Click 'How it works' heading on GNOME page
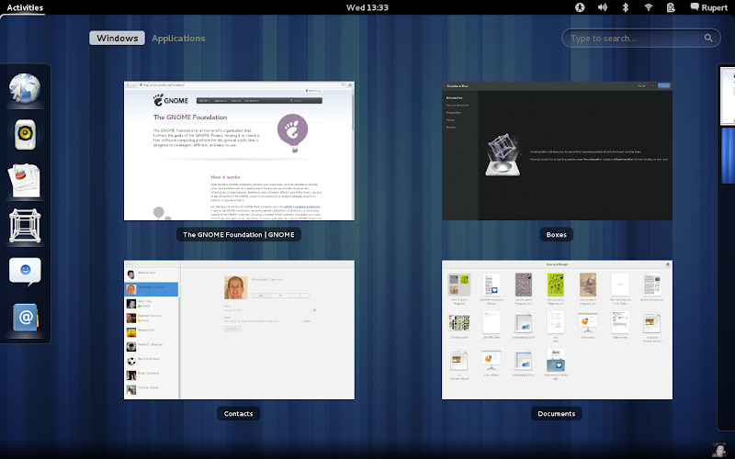Image resolution: width=735 pixels, height=459 pixels. pos(225,177)
